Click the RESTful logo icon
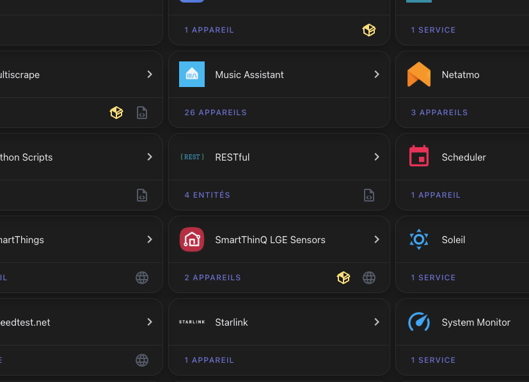Screen dimensions: 529x382 192,157
